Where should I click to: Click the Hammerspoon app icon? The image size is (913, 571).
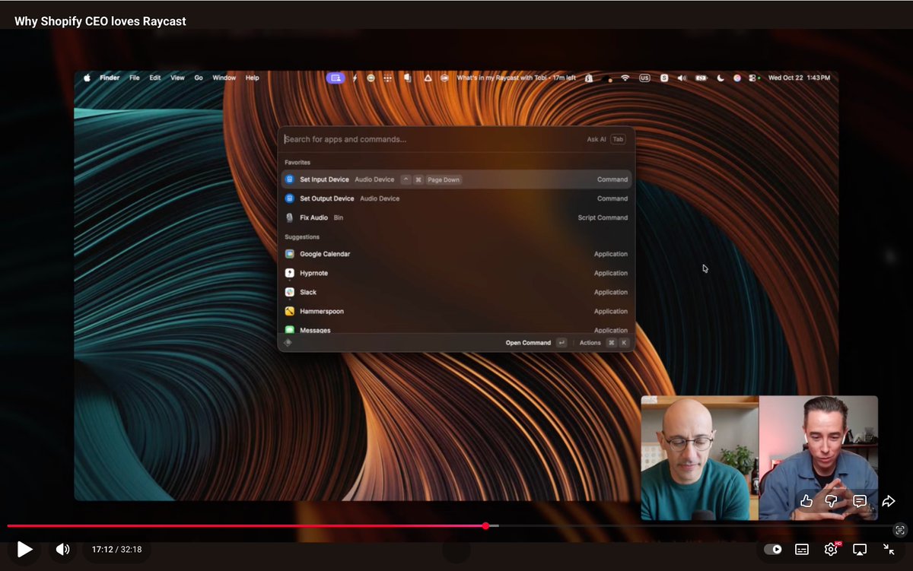pyautogui.click(x=290, y=311)
